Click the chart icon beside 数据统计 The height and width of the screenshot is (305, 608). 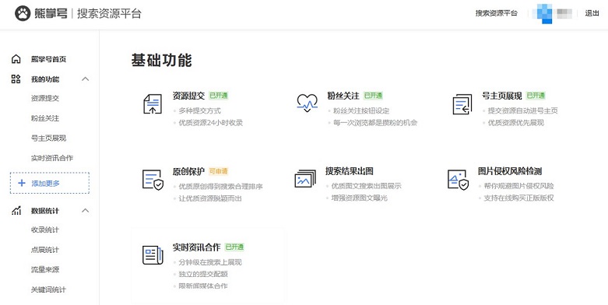click(x=16, y=210)
